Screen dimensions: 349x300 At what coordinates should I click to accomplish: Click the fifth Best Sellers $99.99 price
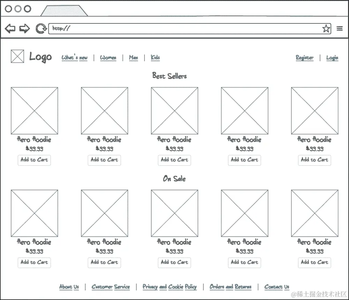coord(314,148)
